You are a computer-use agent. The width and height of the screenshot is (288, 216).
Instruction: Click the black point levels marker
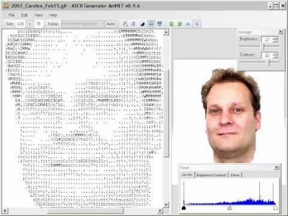point(184,208)
